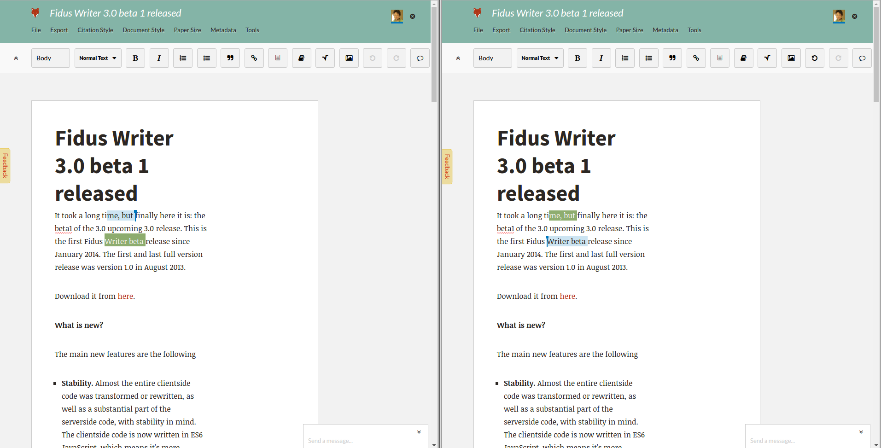Click user avatar in right window header
Image resolution: width=881 pixels, height=448 pixels.
[x=839, y=16]
